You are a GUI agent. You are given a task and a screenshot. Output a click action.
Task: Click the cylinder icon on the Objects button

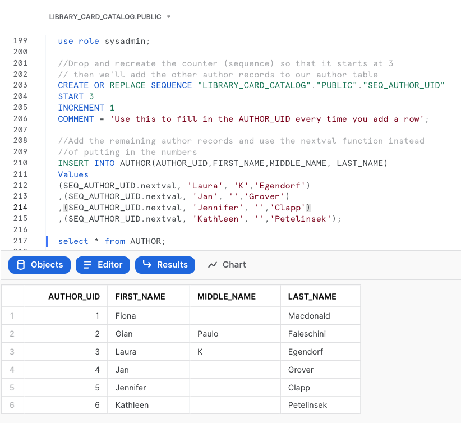[x=21, y=265]
